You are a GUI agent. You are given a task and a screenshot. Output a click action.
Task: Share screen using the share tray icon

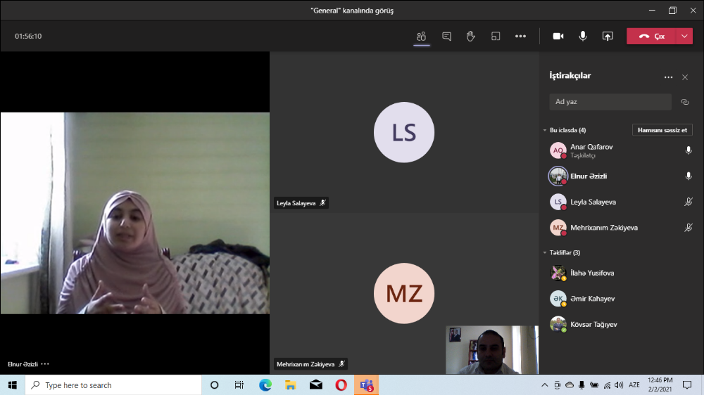tap(608, 37)
